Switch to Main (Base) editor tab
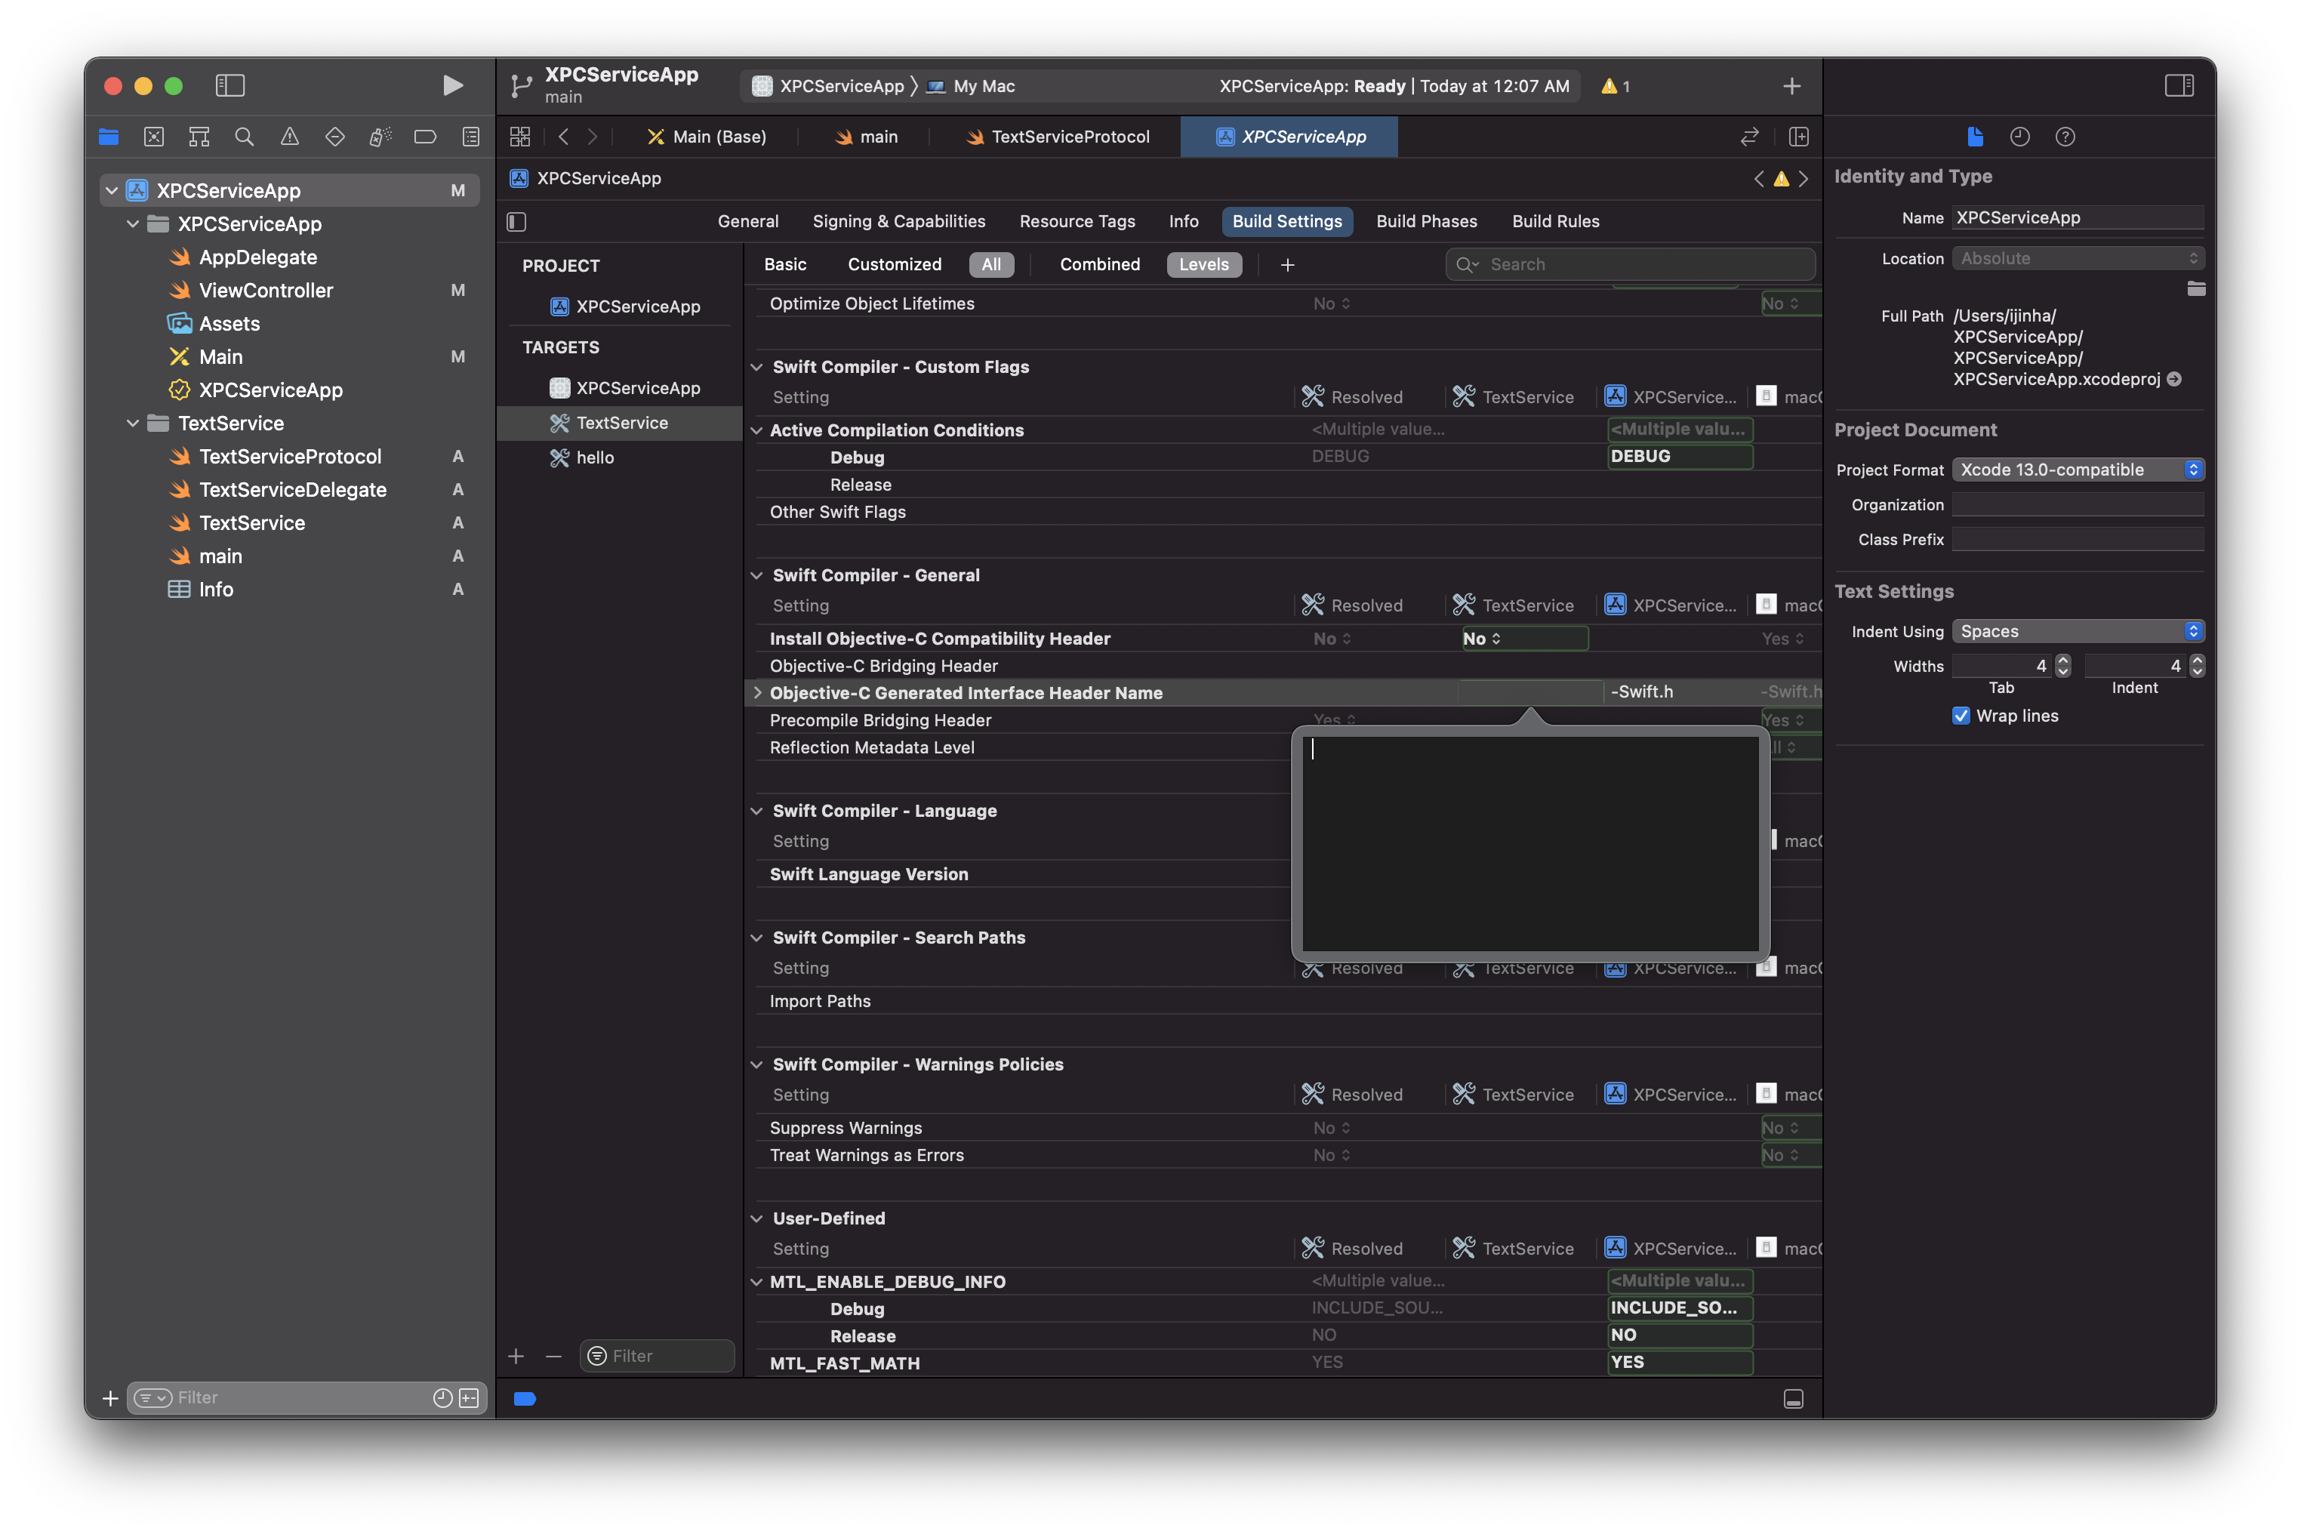 coord(708,137)
